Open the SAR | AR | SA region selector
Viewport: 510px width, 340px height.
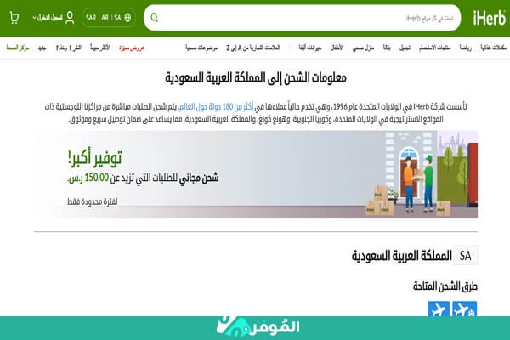point(109,18)
